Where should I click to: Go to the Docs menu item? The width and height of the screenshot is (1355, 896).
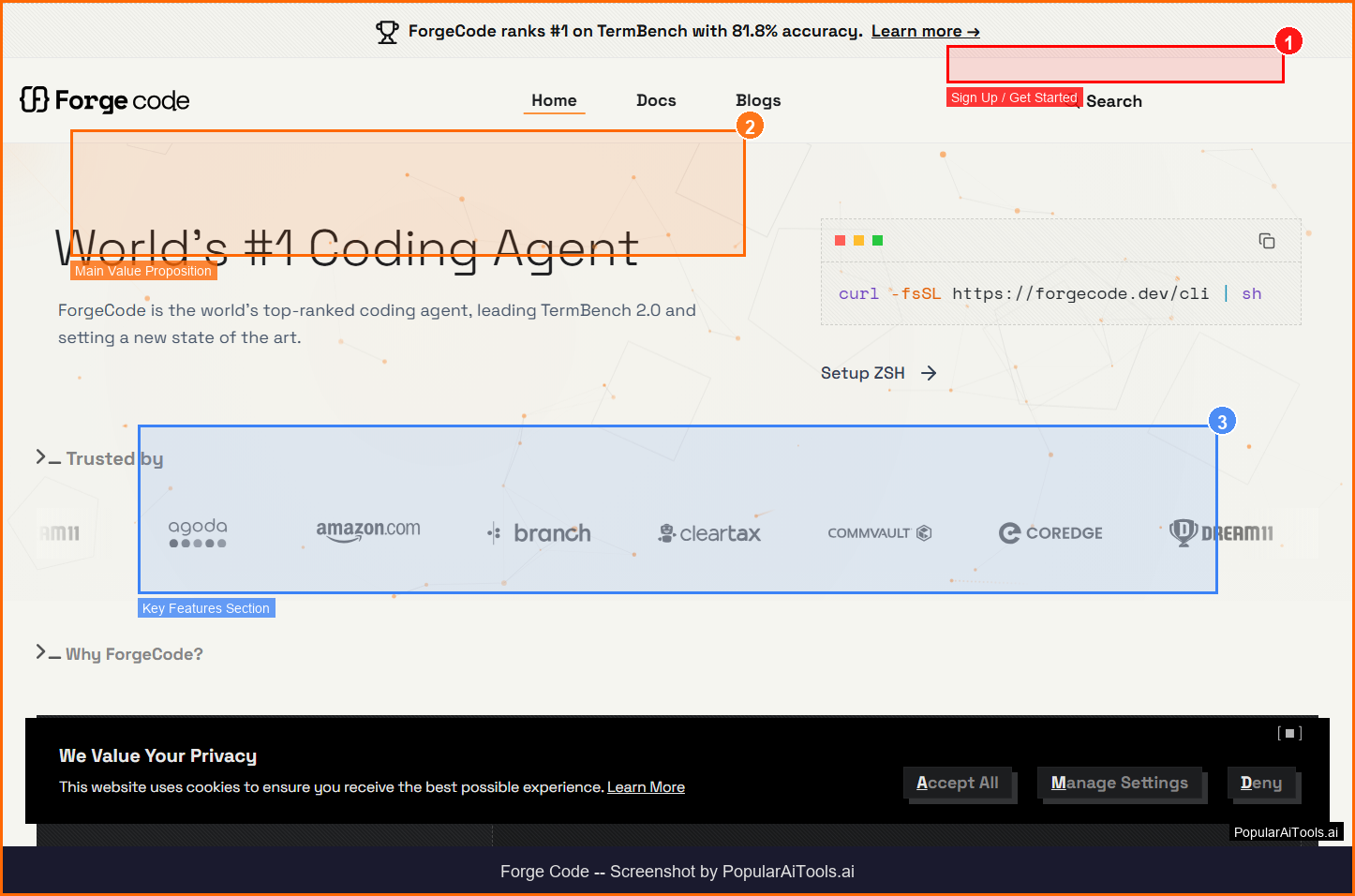[656, 100]
